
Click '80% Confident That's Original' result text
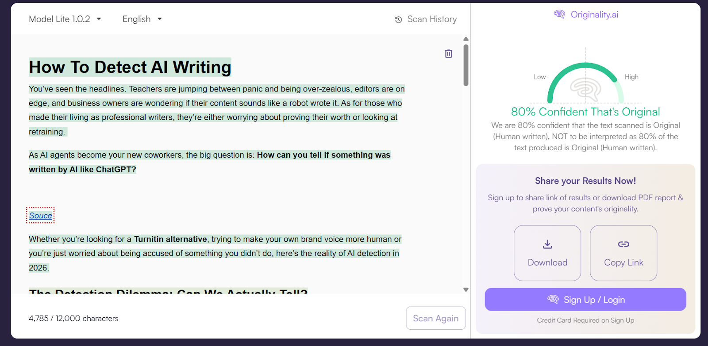[585, 112]
